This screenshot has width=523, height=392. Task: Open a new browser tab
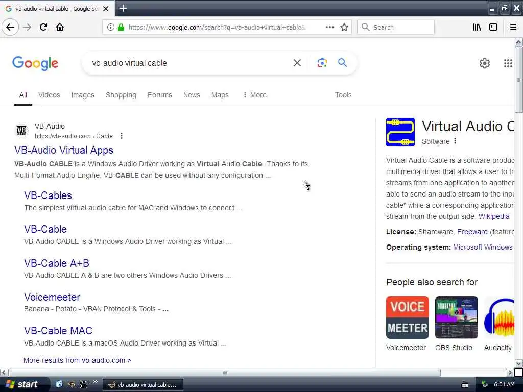coord(123,8)
